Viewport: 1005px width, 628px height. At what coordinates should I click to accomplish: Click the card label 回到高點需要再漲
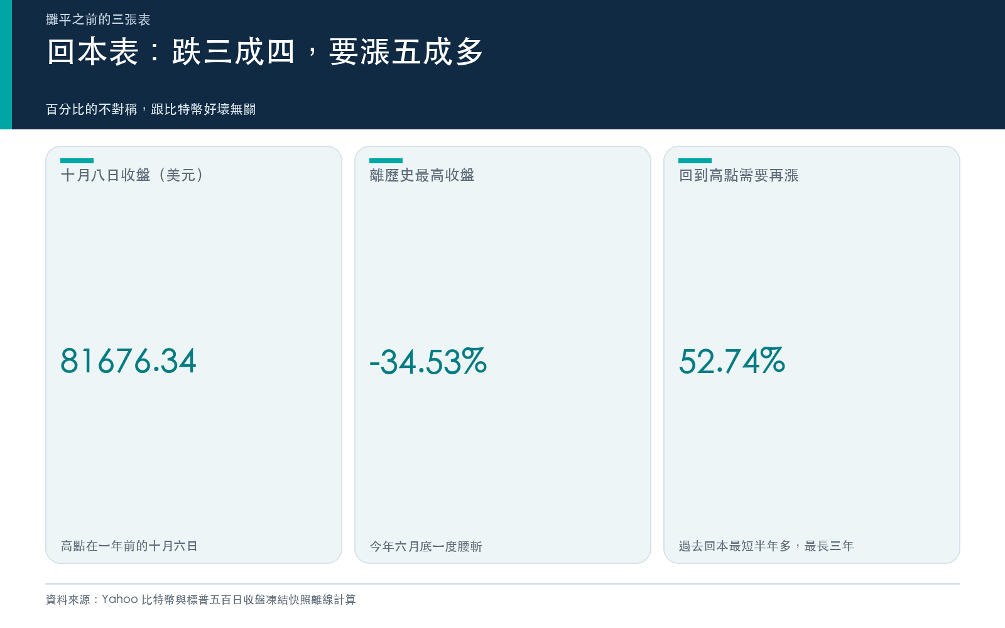pos(739,175)
